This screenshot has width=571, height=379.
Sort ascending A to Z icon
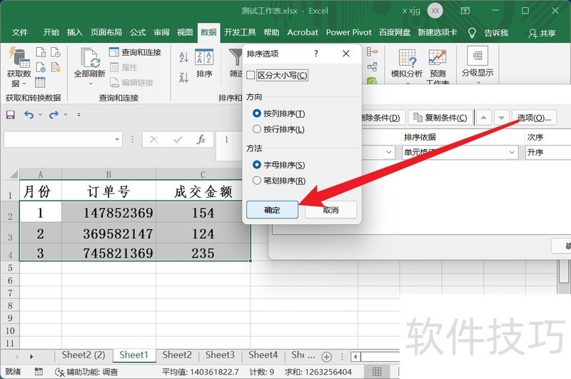184,57
